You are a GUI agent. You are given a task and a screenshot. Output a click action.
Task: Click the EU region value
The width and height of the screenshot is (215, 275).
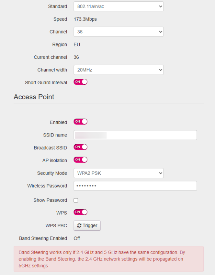(77, 45)
